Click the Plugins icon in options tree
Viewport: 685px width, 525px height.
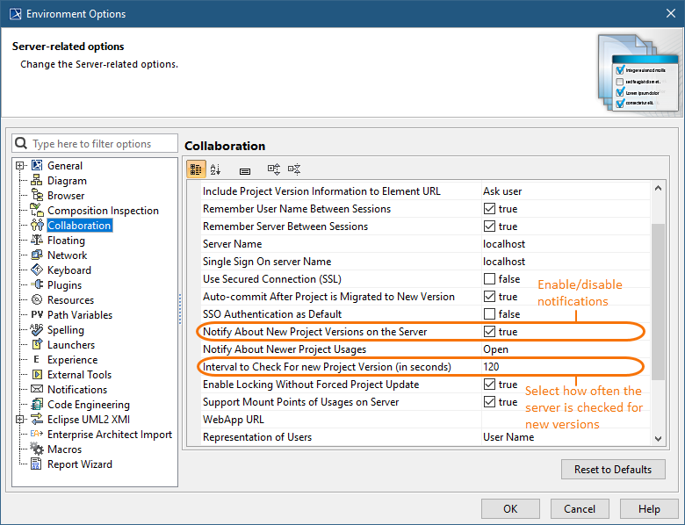(37, 285)
